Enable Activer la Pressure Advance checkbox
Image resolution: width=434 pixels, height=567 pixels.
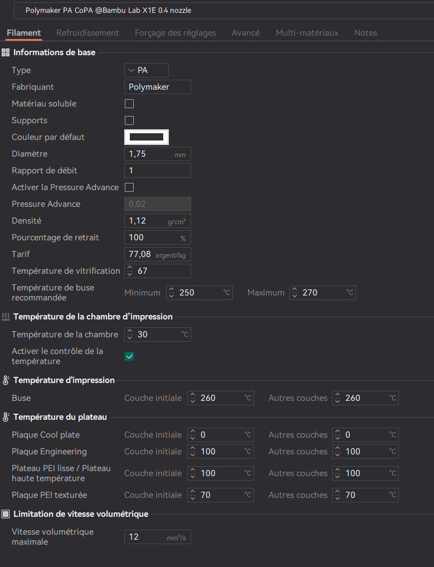pyautogui.click(x=129, y=187)
